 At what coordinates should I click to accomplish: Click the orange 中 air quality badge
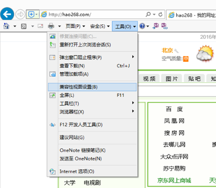186,59
